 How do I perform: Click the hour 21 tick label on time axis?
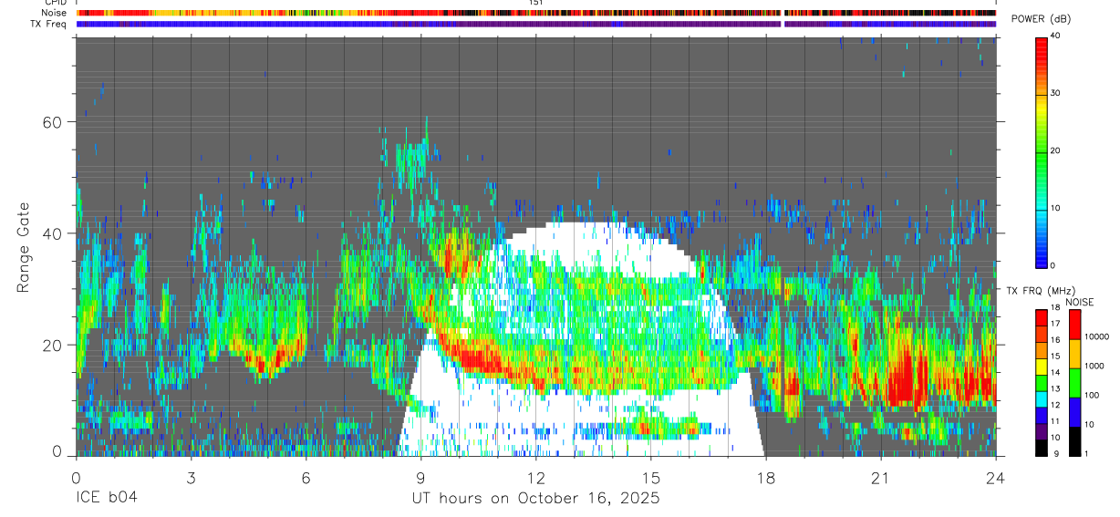(x=880, y=477)
